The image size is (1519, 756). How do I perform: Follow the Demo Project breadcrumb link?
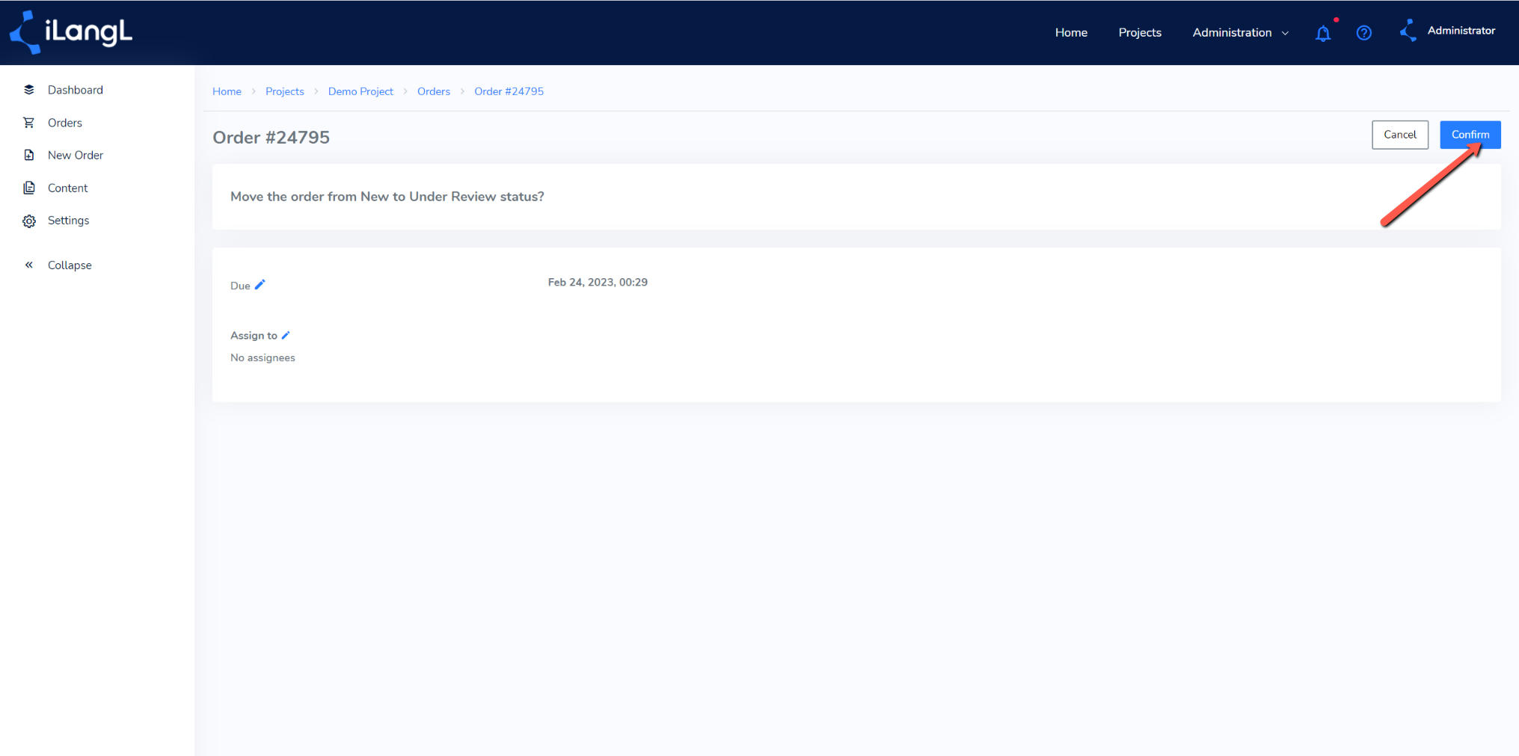(x=360, y=91)
